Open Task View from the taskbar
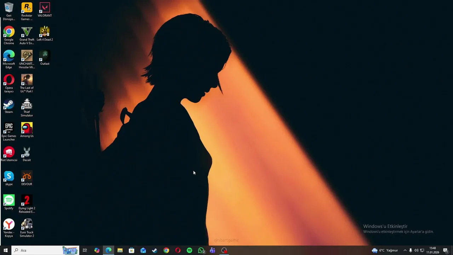 85,250
